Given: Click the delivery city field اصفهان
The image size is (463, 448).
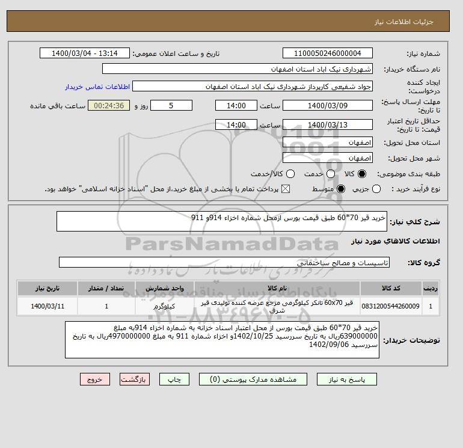Looking at the screenshot, I should coord(328,158).
